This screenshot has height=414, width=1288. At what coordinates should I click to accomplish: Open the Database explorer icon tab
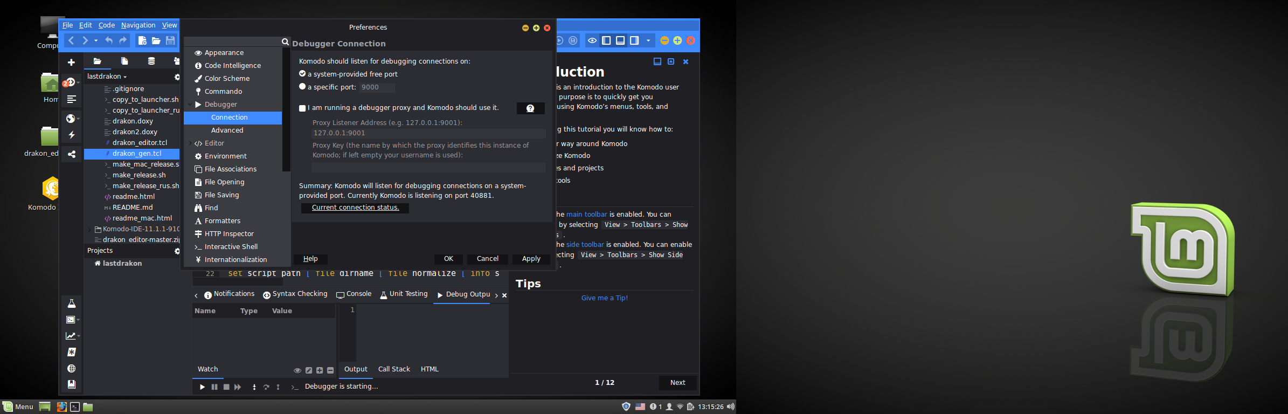click(151, 61)
